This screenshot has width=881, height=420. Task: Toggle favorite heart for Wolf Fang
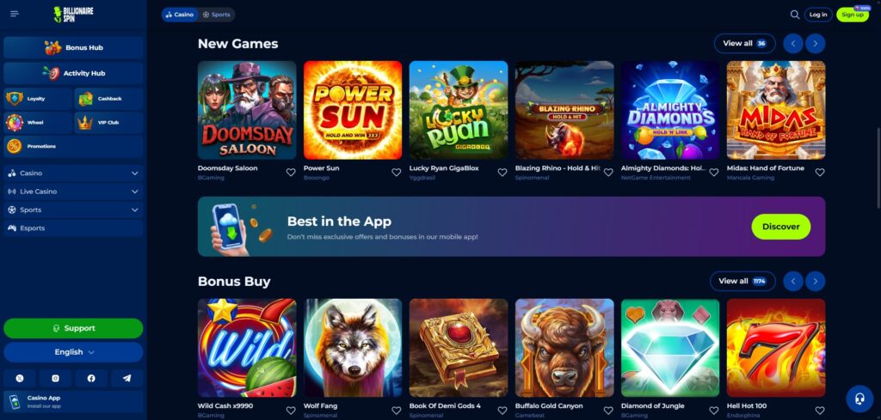pyautogui.click(x=396, y=411)
